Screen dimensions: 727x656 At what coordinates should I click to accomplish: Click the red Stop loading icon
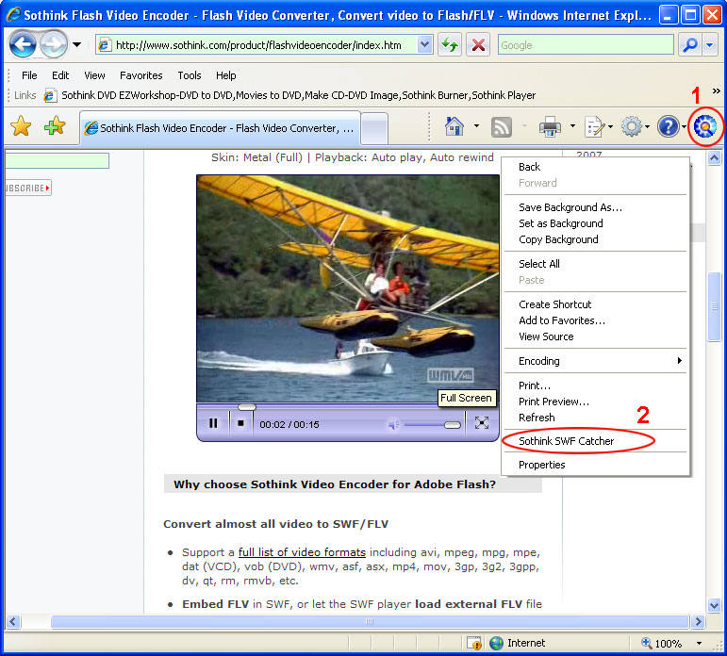click(478, 45)
